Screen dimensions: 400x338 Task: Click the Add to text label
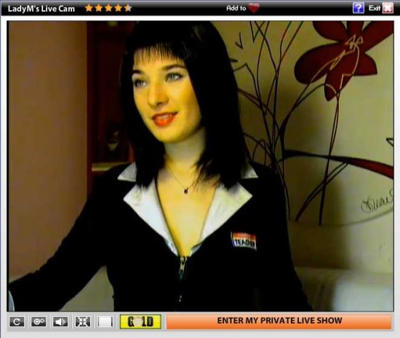click(236, 8)
